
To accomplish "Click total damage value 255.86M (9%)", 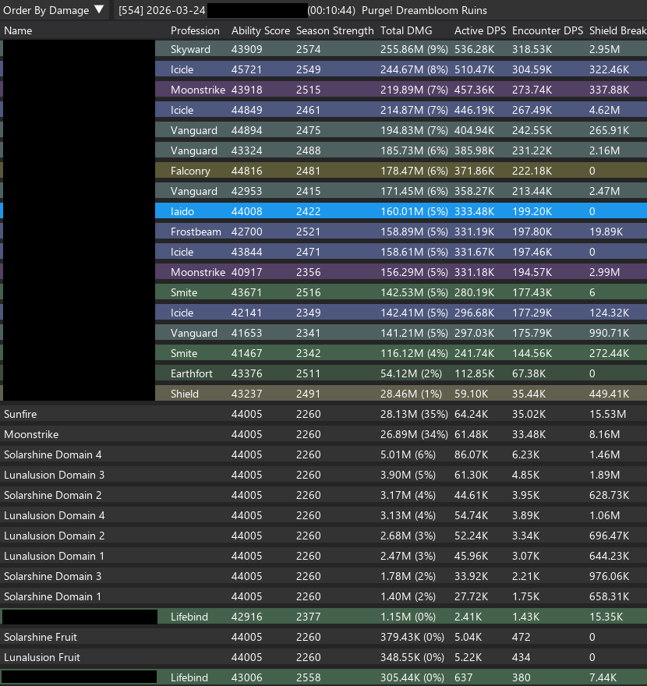I will (x=414, y=49).
